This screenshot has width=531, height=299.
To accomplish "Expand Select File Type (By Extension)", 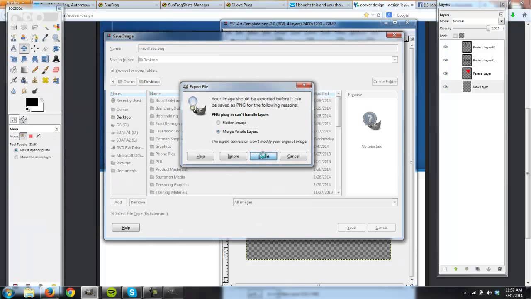I will (112, 213).
